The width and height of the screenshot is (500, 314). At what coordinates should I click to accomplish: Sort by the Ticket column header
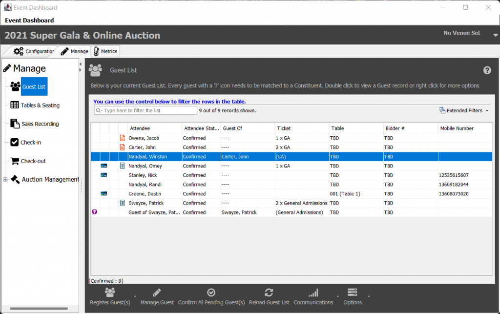coord(302,128)
